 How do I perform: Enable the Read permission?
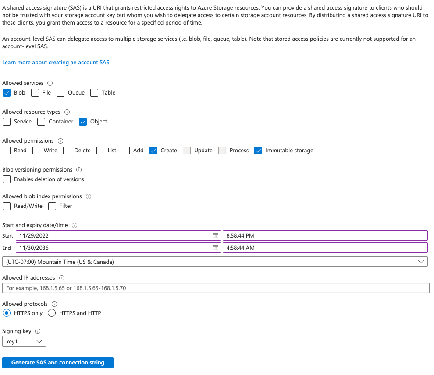tap(6, 150)
